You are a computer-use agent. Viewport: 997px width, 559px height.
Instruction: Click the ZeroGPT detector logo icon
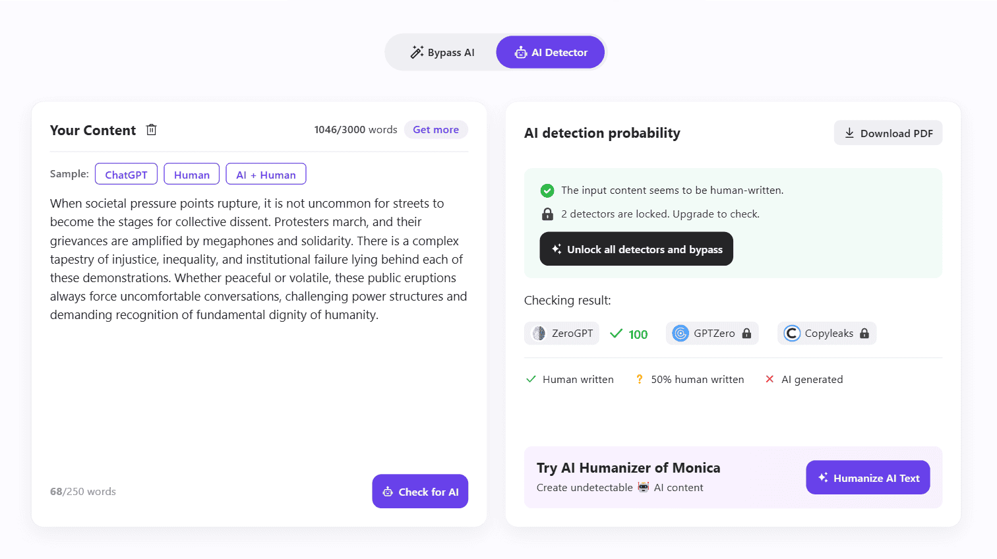tap(539, 334)
